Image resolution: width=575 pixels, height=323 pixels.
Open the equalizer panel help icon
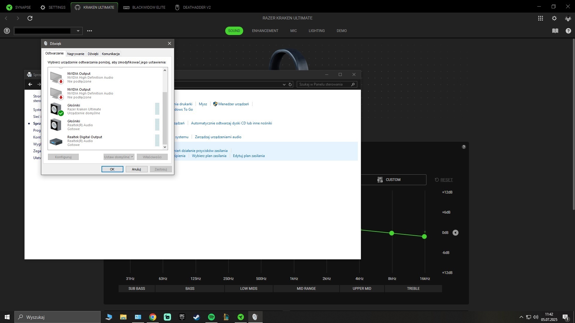464,147
